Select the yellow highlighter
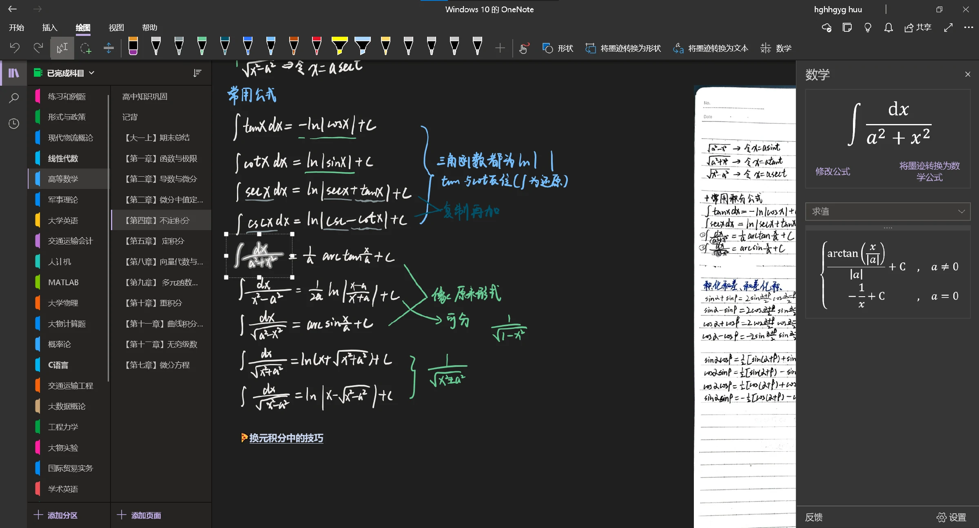Viewport: 979px width, 528px height. click(339, 46)
